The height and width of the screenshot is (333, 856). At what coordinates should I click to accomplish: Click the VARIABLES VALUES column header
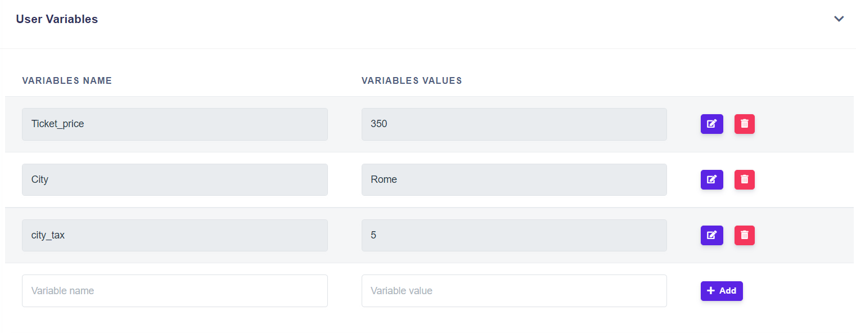click(412, 80)
